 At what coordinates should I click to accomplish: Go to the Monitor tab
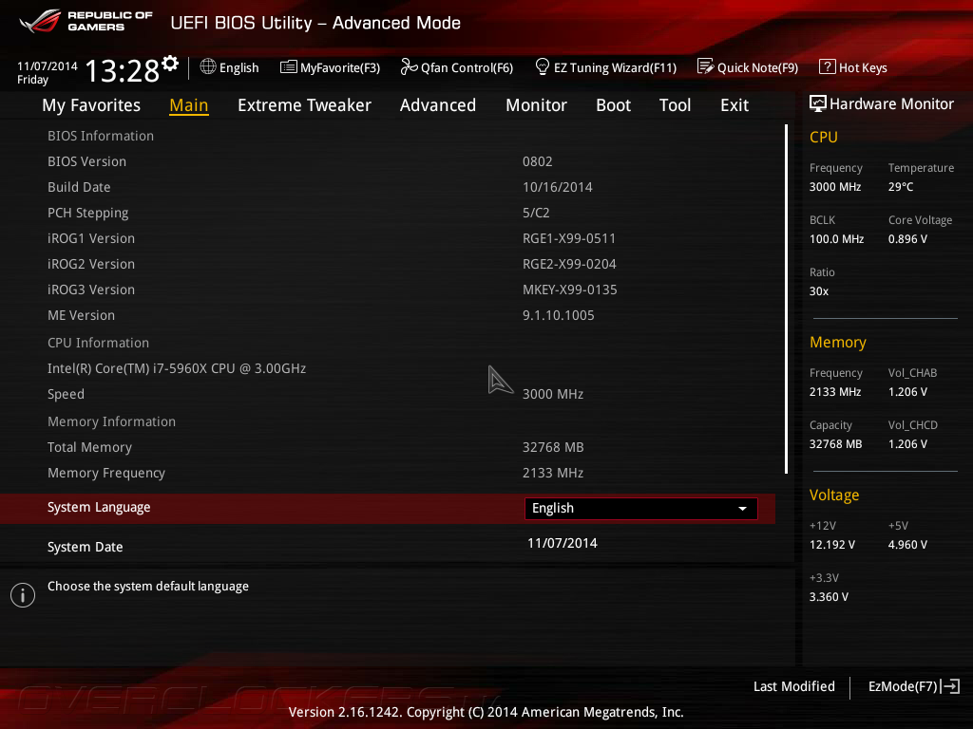(536, 105)
